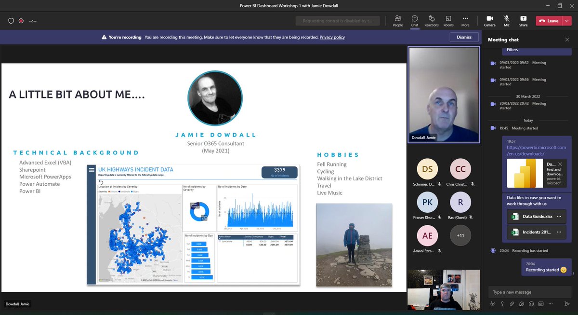Open the Privacy policy link
Screen dimensions: 578x315
pyautogui.click(x=332, y=37)
